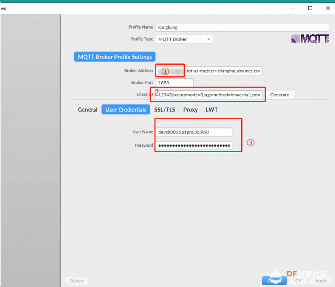335x287 pixels.
Task: Click the Revert button
Action: coord(77,281)
